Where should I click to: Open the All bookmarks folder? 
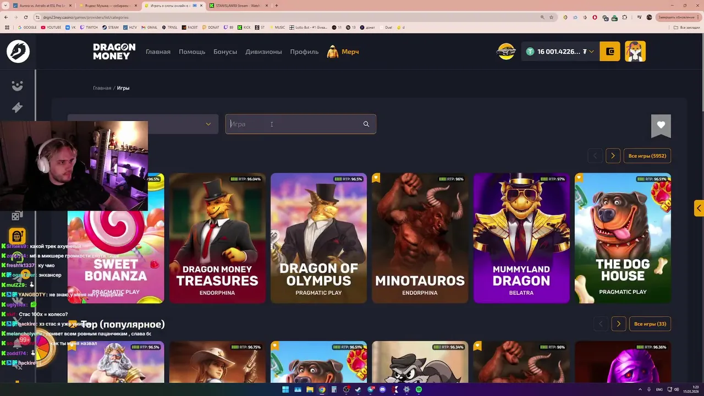pos(687,27)
